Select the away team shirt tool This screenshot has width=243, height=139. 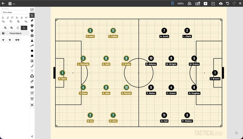coord(32,31)
